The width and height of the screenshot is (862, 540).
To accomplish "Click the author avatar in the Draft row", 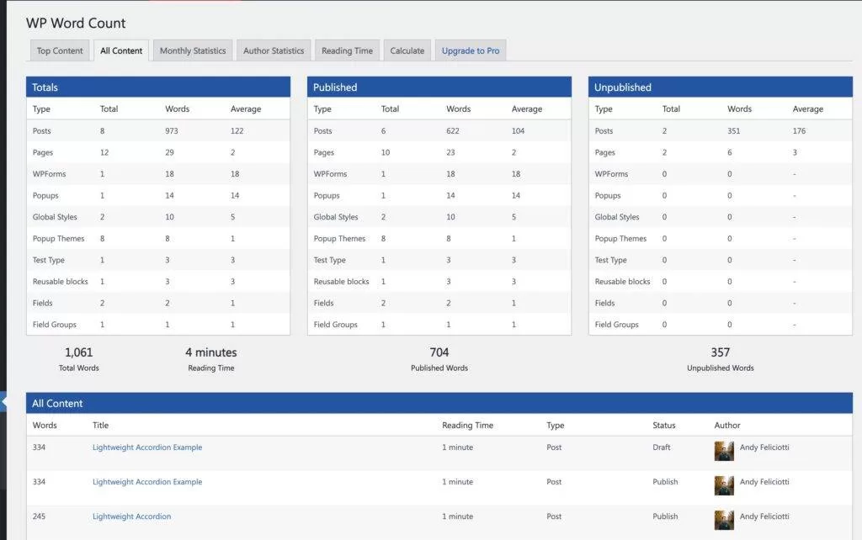I will tap(724, 451).
